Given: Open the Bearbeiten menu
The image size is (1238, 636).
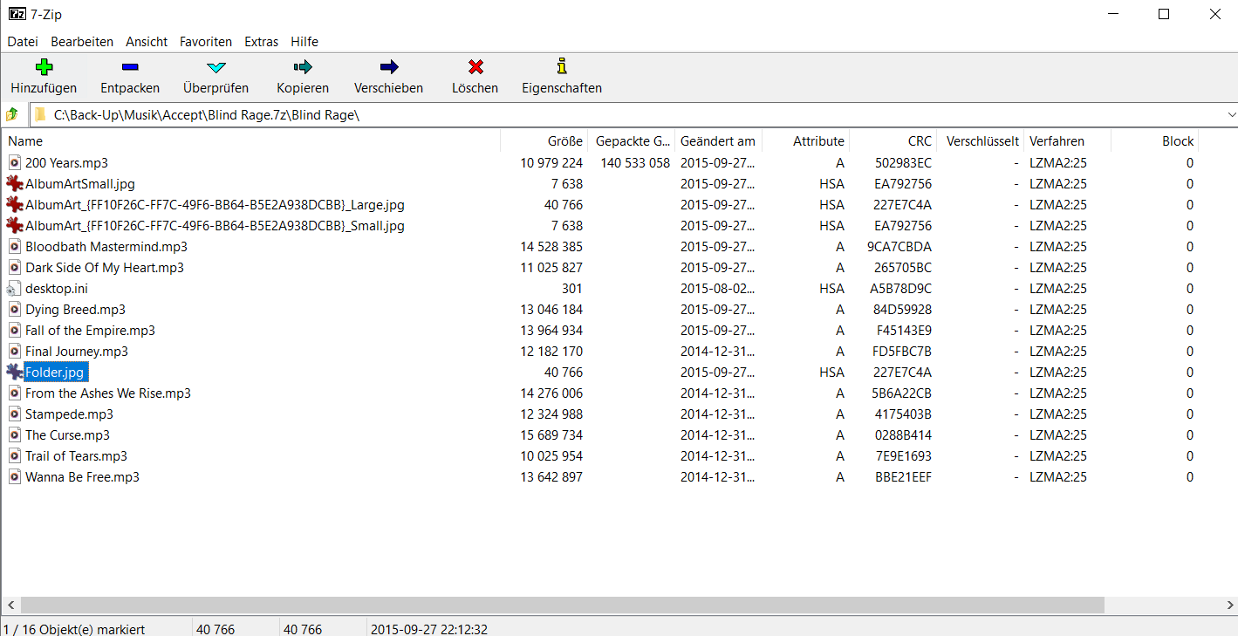Looking at the screenshot, I should pyautogui.click(x=82, y=42).
